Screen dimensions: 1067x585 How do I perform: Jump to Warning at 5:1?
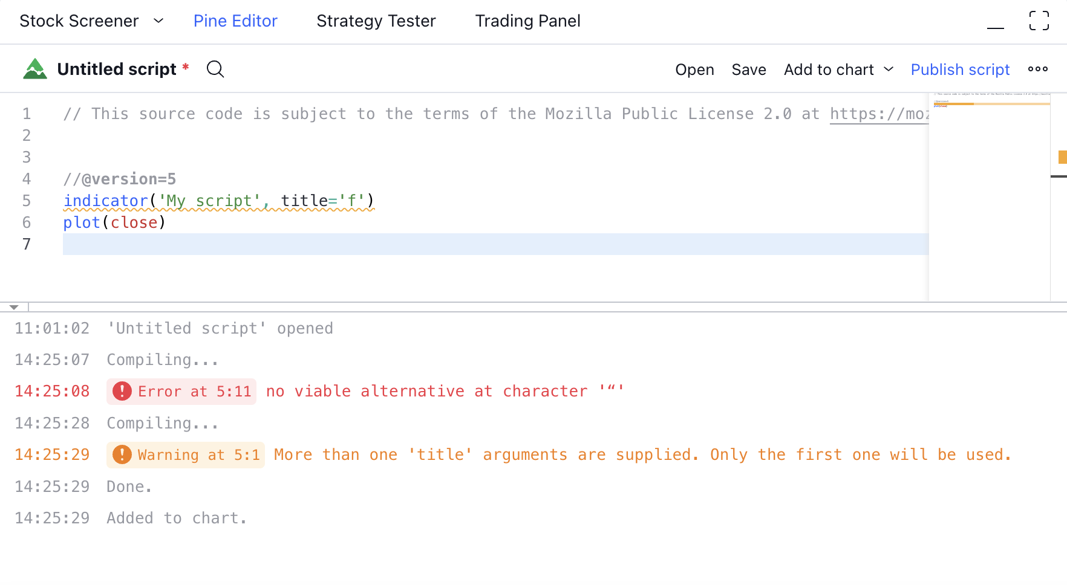[186, 455]
